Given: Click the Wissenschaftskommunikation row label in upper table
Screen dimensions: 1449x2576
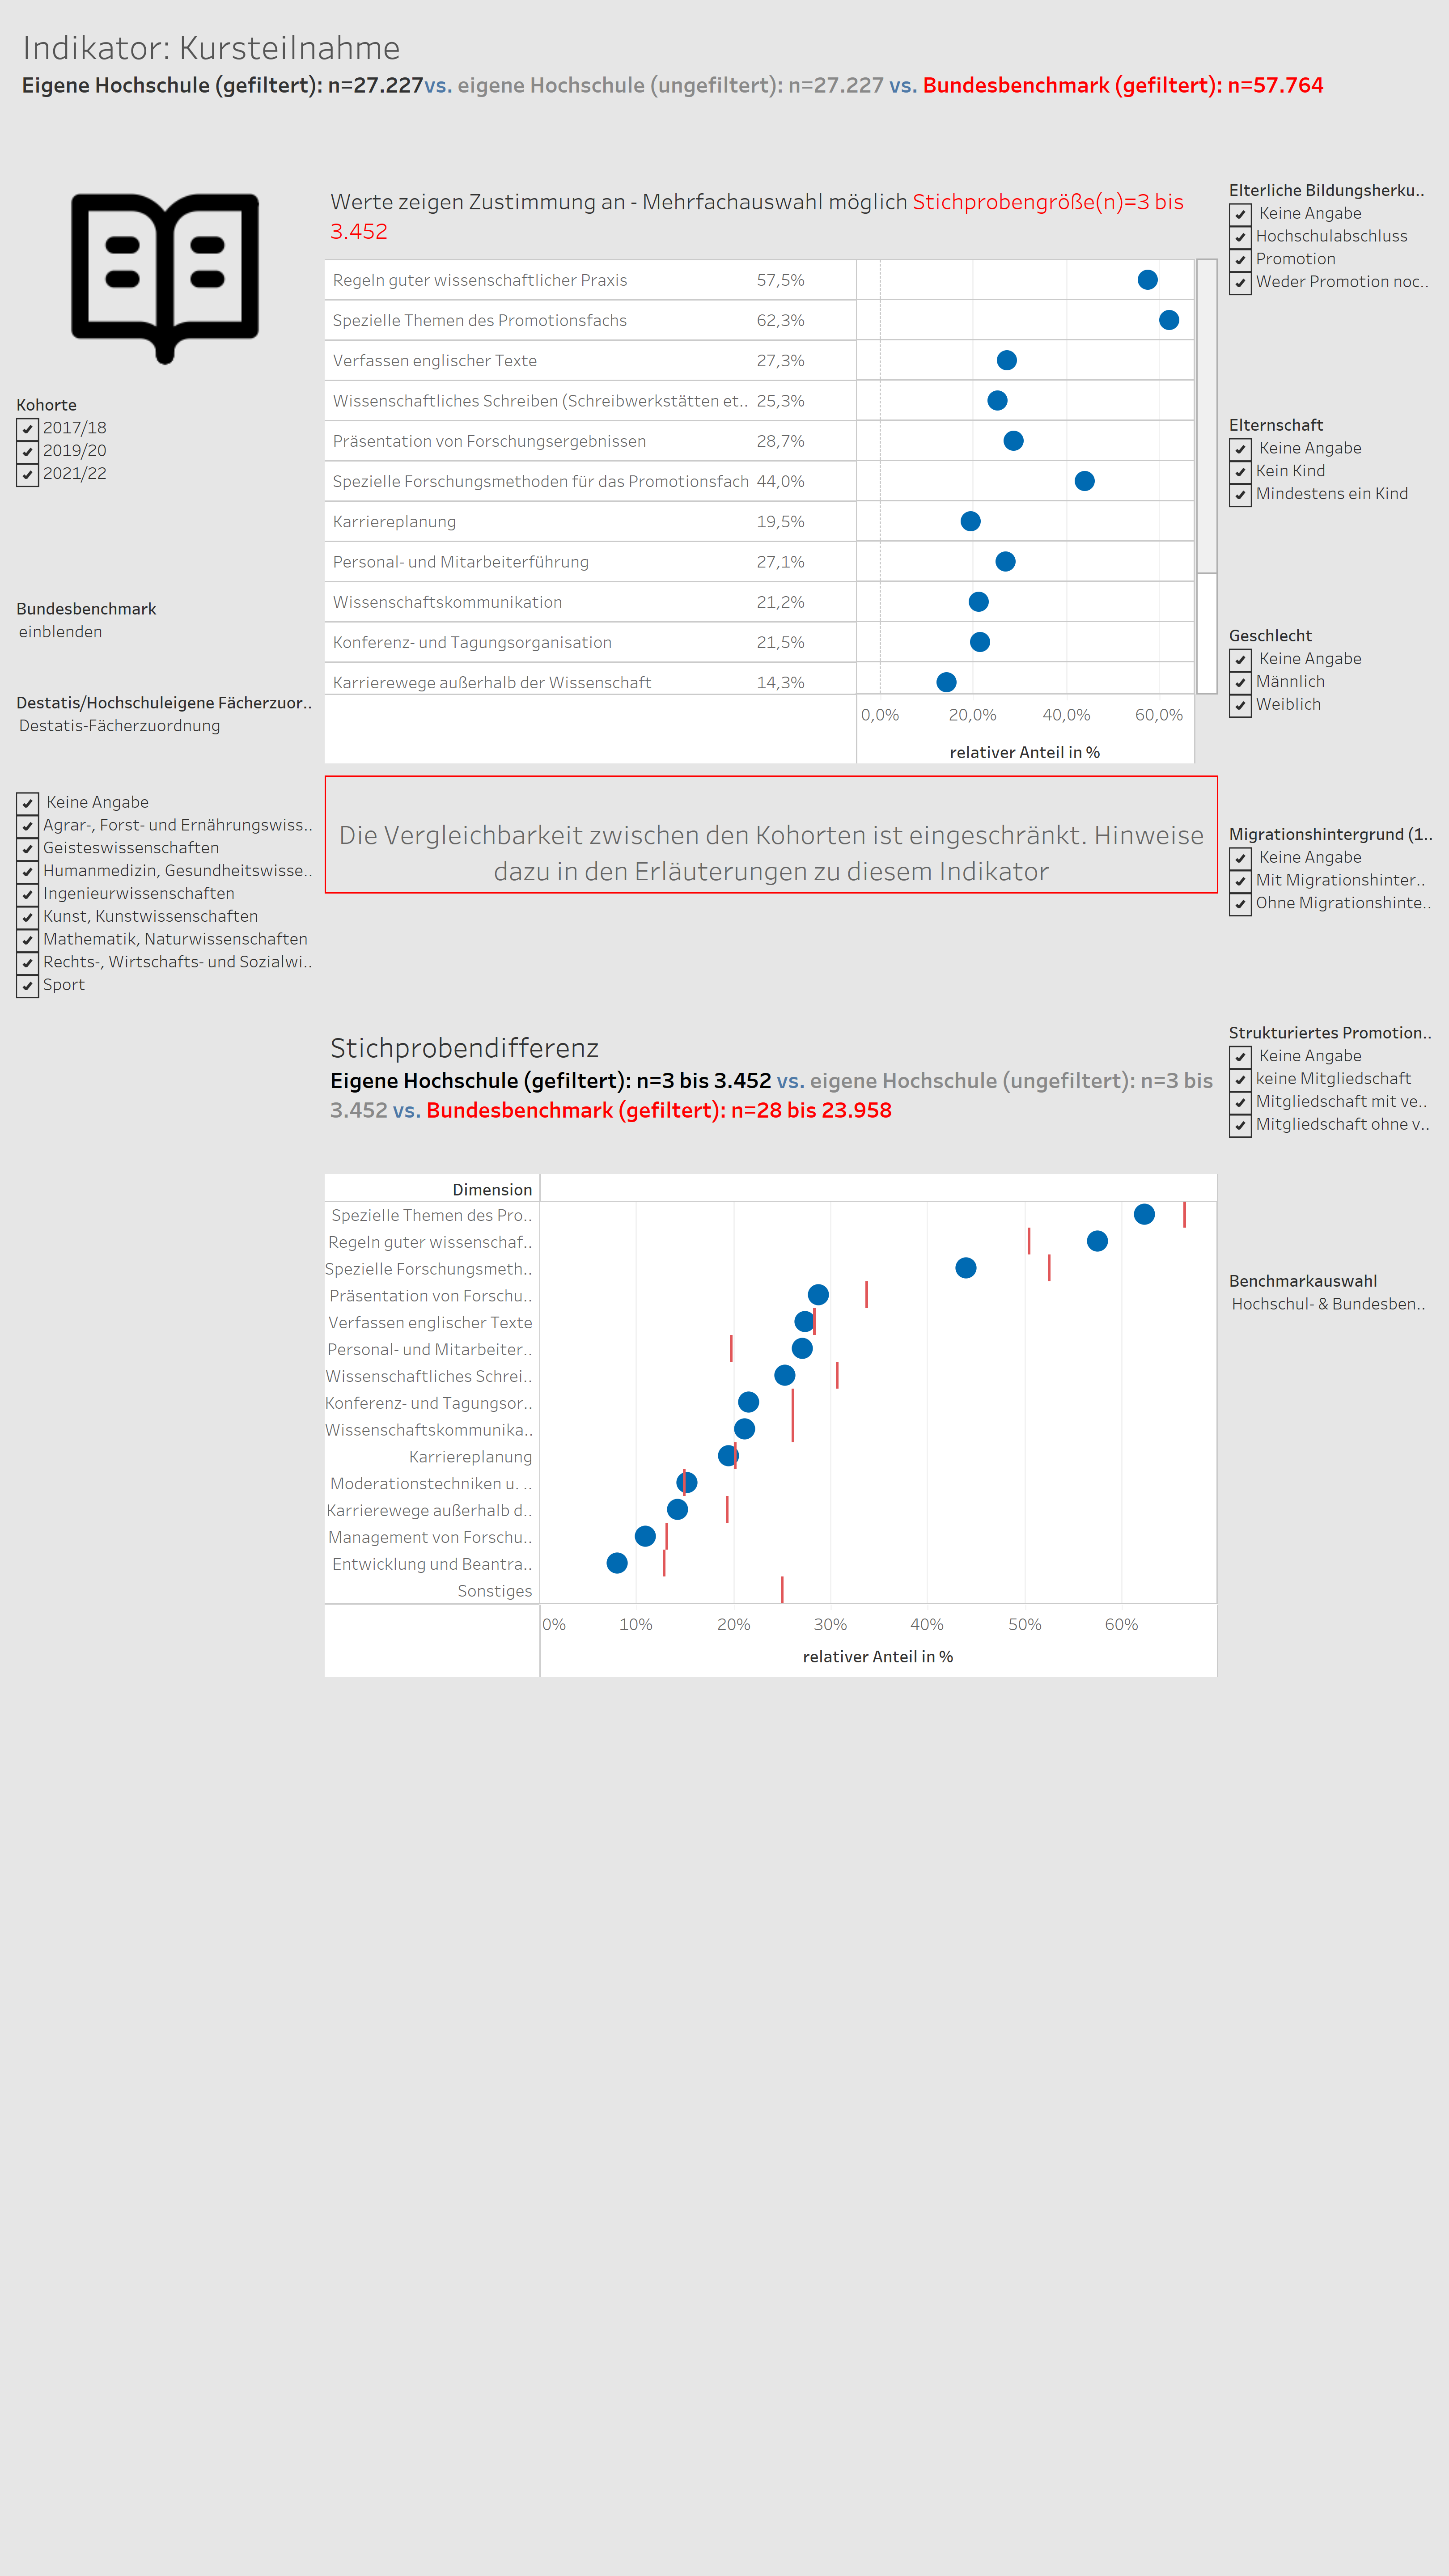Looking at the screenshot, I should pos(447,603).
